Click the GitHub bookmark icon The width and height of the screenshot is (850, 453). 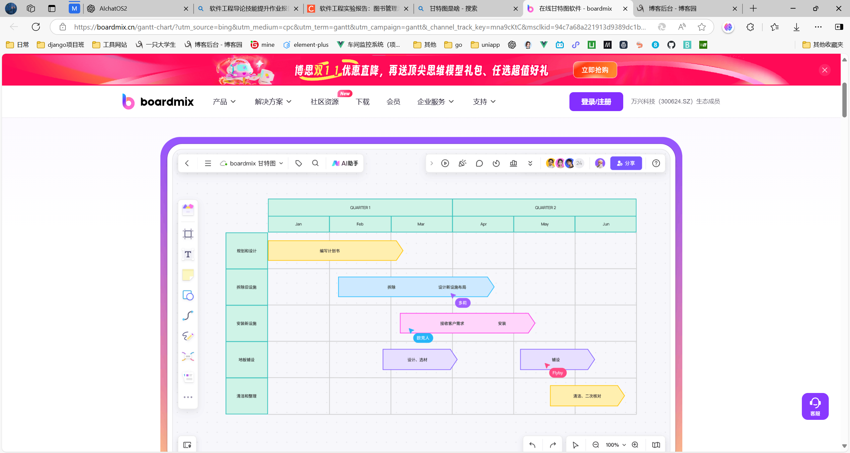(x=671, y=44)
